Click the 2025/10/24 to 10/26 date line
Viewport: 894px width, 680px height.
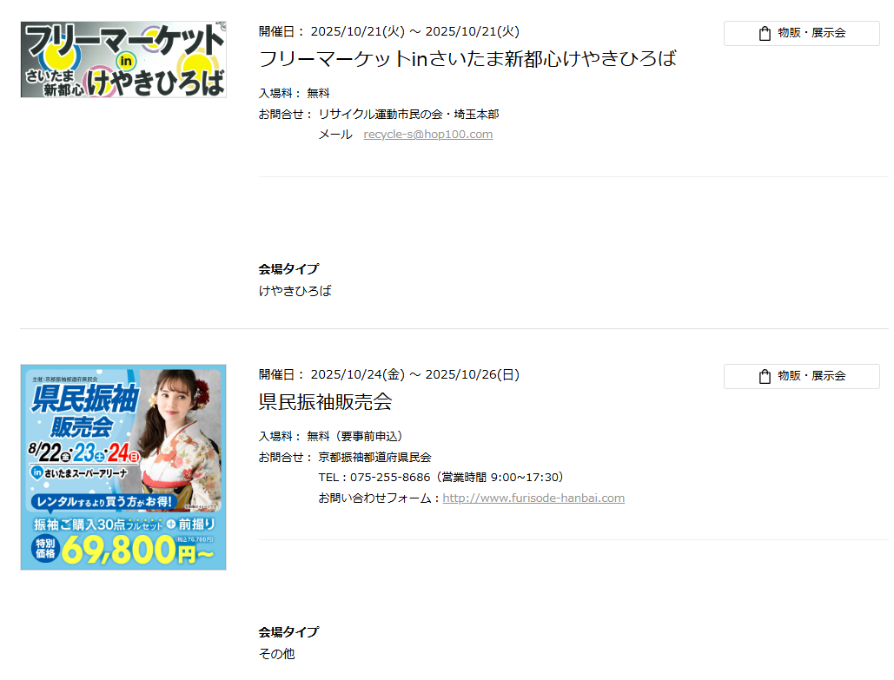pyautogui.click(x=389, y=375)
